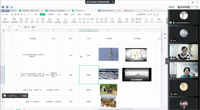This screenshot has width=200, height=110.
Task: Insert a 折线 sparkline
Action: (x=98, y=20)
